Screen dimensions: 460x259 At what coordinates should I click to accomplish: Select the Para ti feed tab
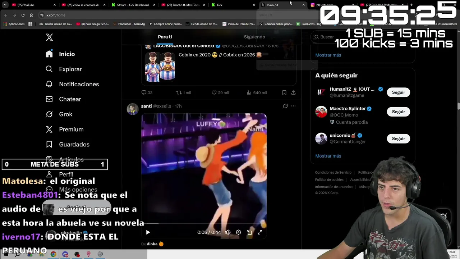coord(165,37)
